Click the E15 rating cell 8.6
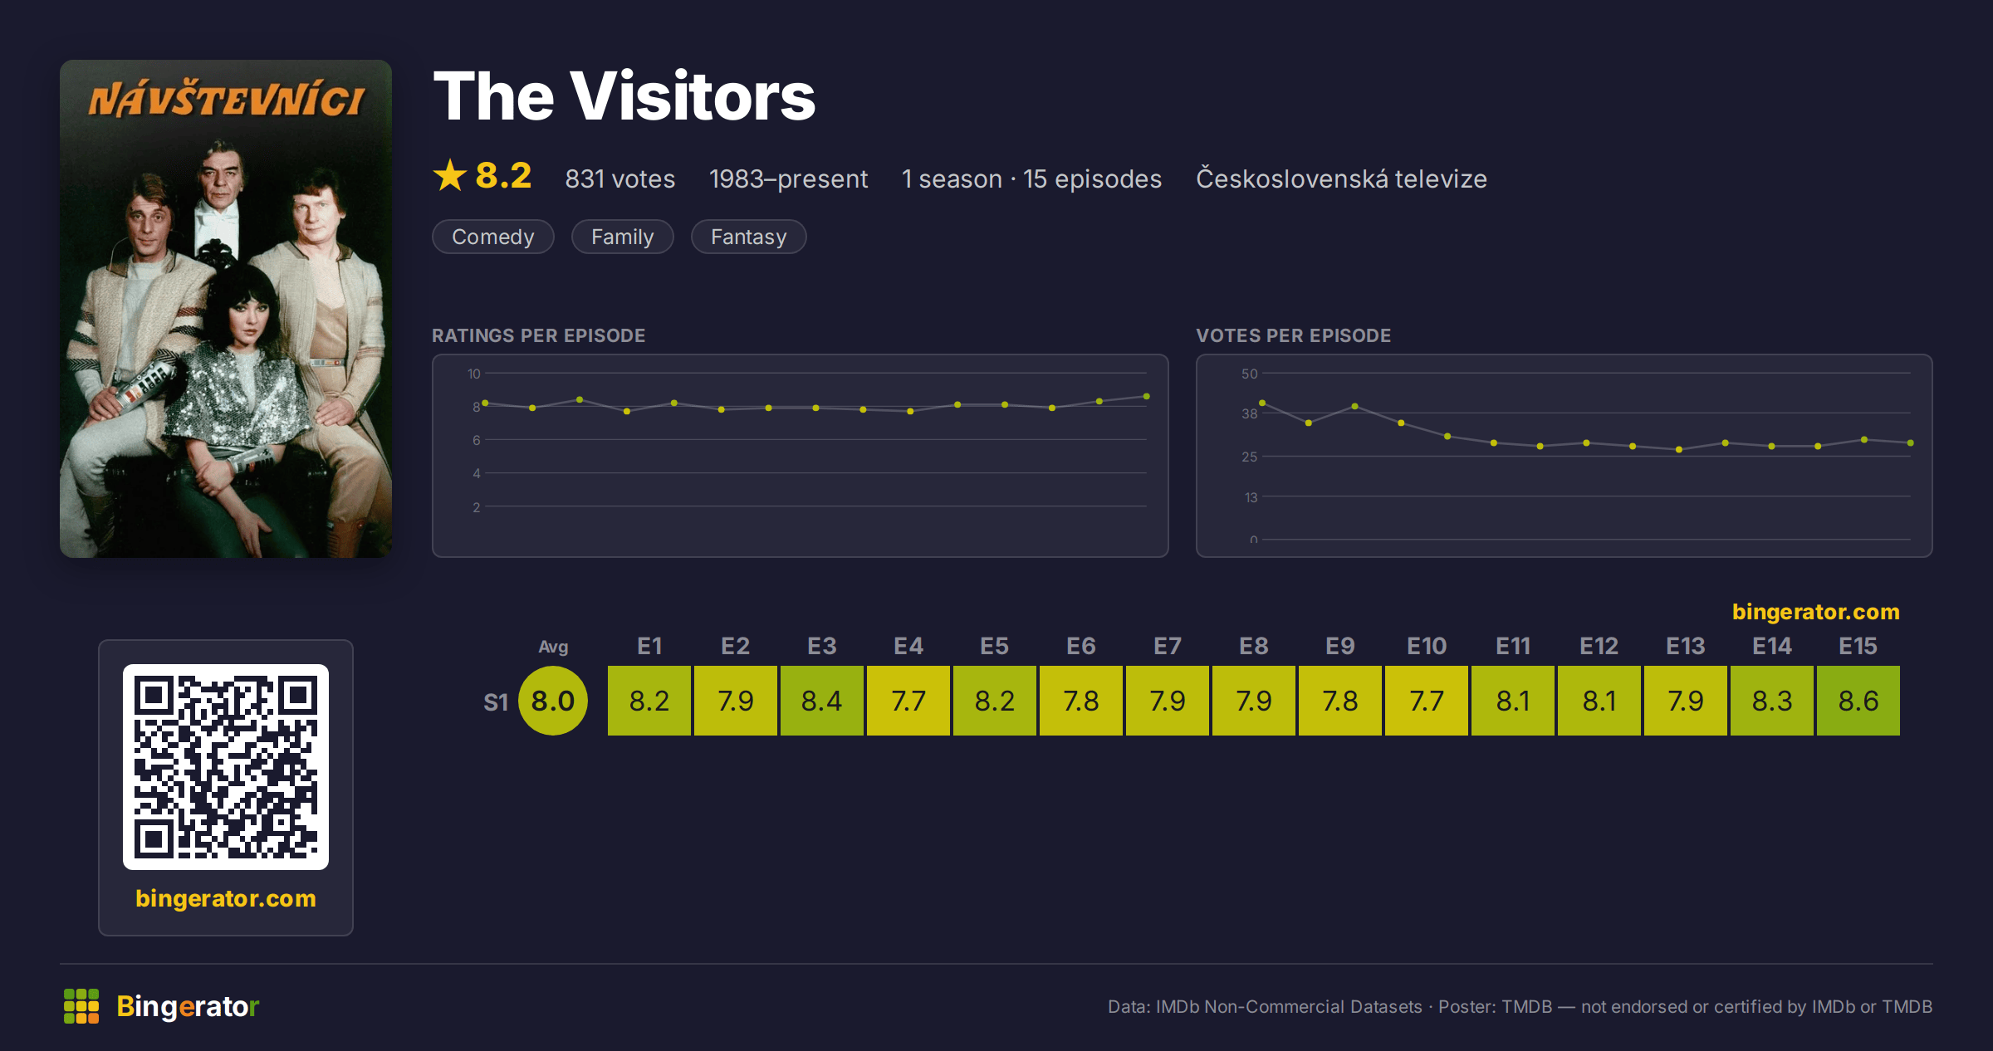Viewport: 1993px width, 1051px height. point(1858,701)
